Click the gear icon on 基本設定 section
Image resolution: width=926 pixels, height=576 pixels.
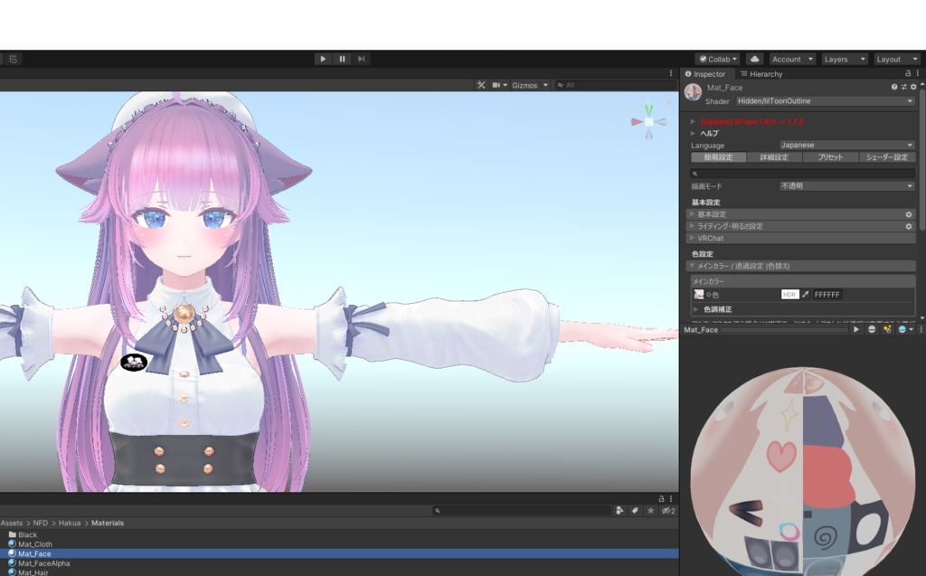click(908, 214)
